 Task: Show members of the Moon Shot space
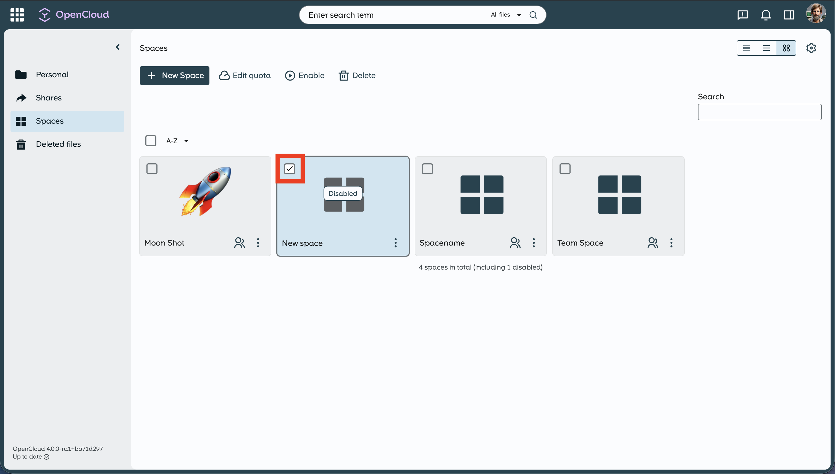tap(239, 243)
